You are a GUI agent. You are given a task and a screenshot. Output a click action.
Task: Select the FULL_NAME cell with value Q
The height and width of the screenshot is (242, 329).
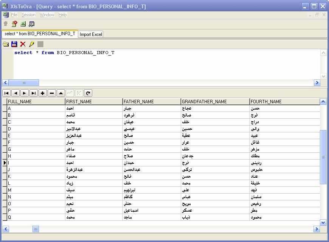(36, 217)
